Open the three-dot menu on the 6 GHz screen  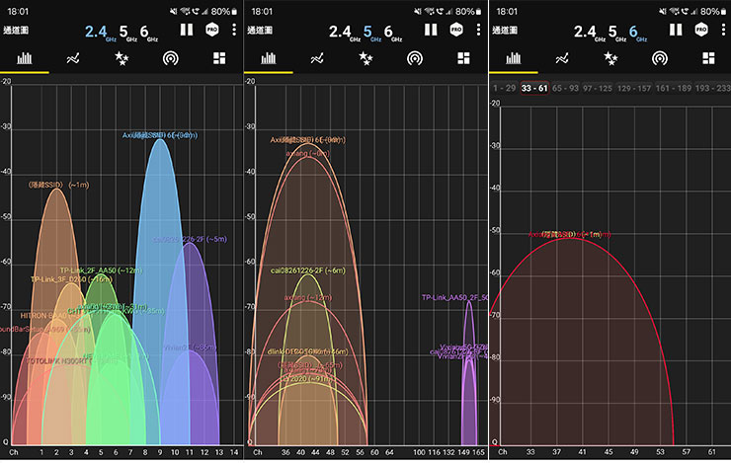(722, 30)
